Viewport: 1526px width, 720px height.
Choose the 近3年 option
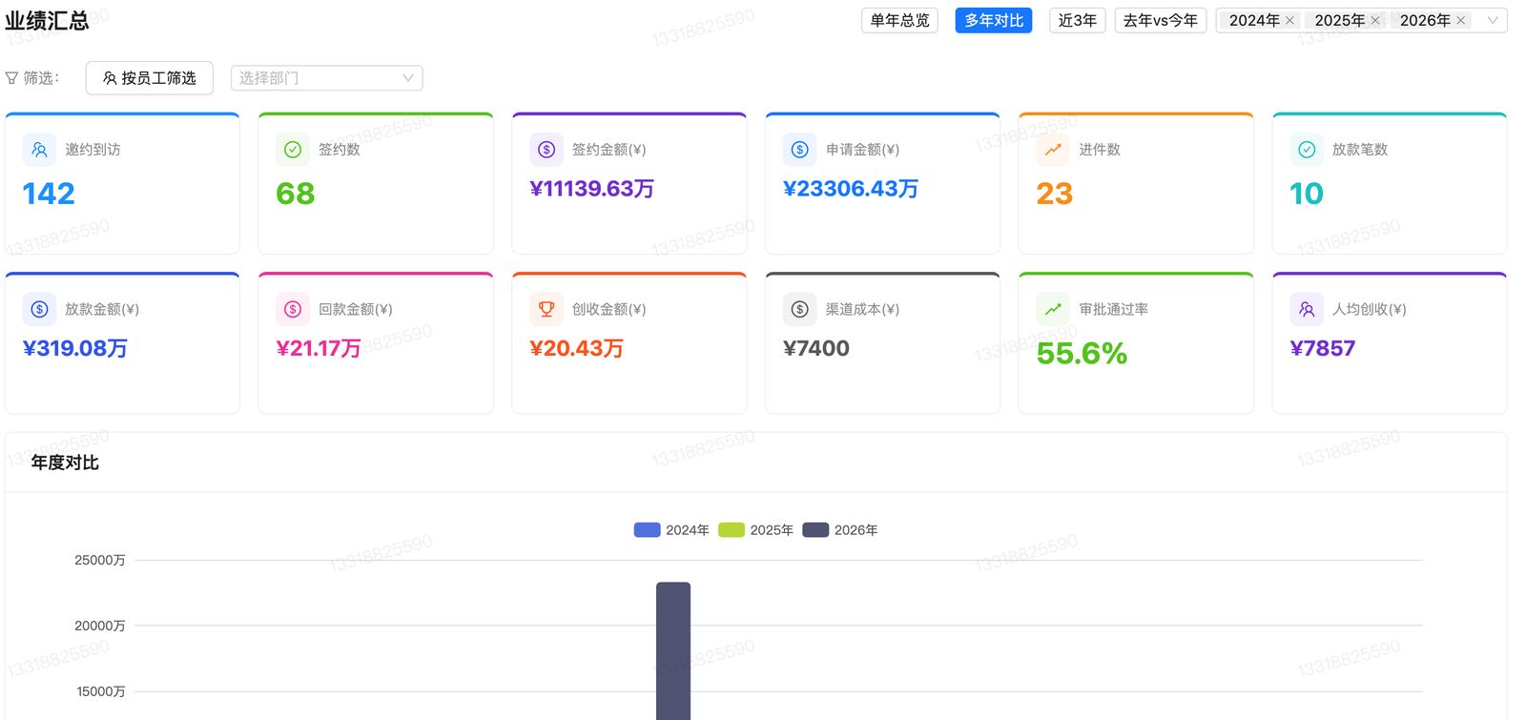tap(1078, 20)
